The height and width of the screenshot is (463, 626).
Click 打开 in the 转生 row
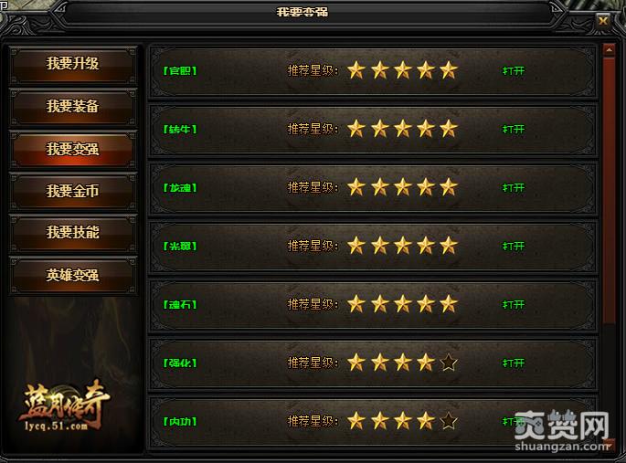point(514,129)
